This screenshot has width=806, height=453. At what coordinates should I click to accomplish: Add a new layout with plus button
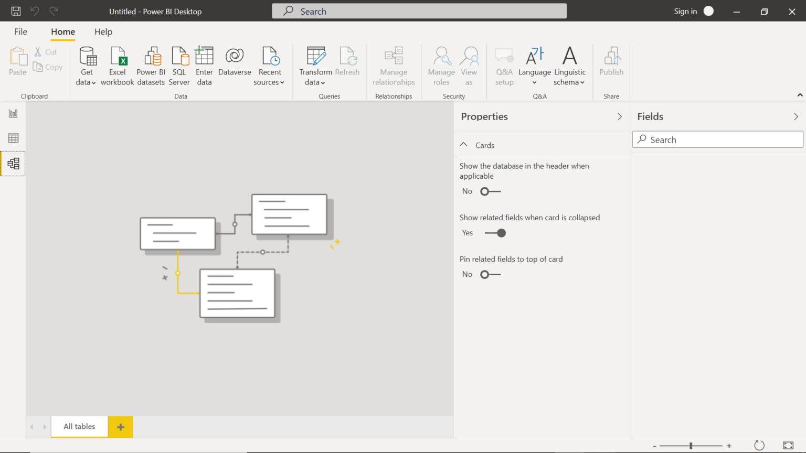(120, 426)
